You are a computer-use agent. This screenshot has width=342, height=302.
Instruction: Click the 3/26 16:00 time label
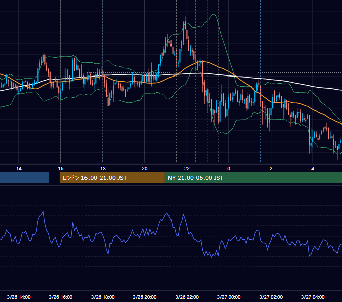pos(61,297)
